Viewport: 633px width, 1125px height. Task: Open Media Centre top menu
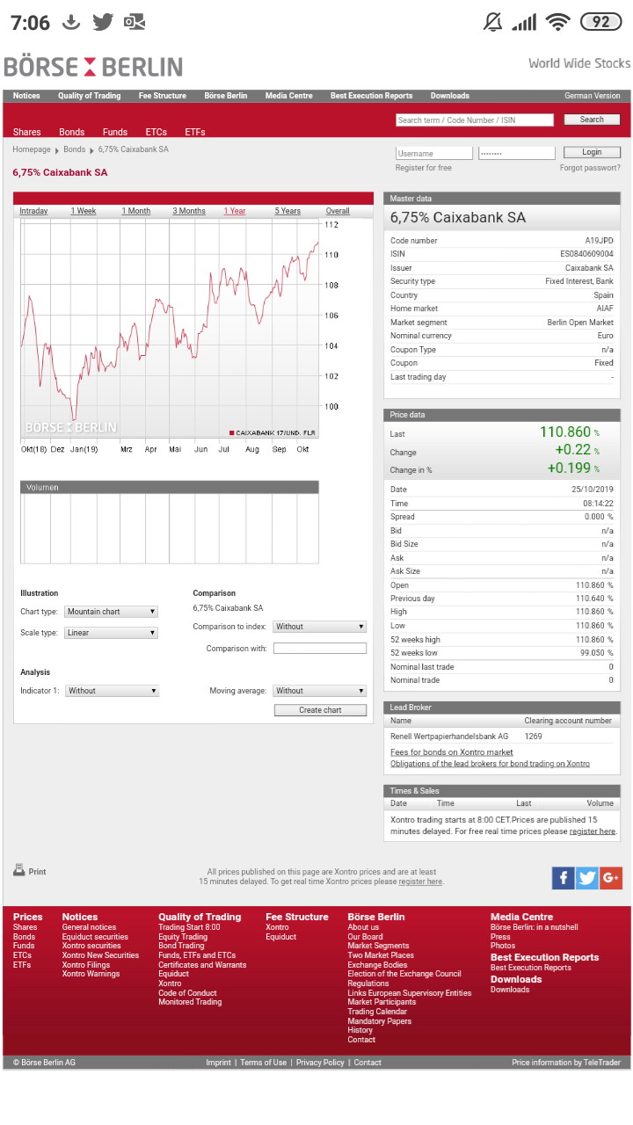(289, 96)
